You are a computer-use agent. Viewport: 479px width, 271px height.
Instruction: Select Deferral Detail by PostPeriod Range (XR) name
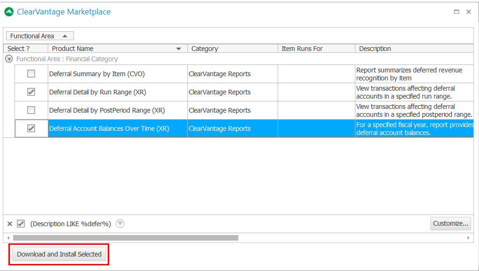coord(107,110)
